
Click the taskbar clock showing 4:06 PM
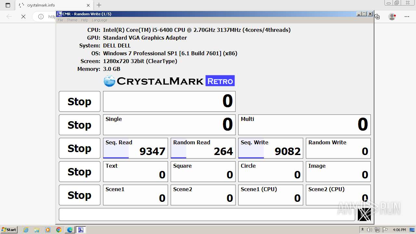tap(399, 230)
